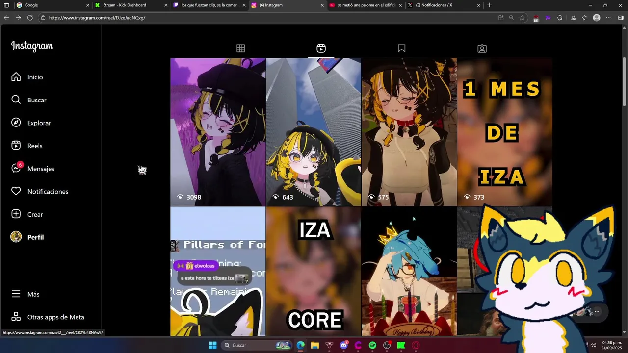Open the '1 MES DE IZA' reel
The image size is (628, 353).
point(504,132)
